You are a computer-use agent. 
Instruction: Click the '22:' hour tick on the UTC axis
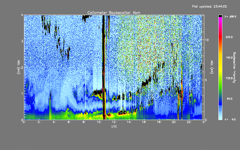pyautogui.click(x=189, y=122)
